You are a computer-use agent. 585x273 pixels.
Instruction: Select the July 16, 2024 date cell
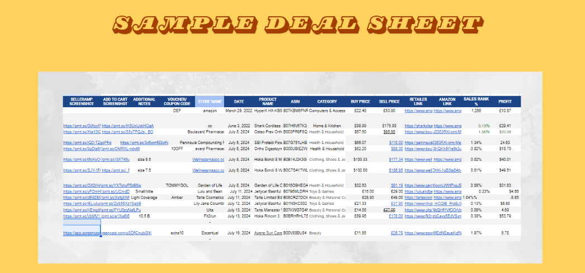click(x=239, y=233)
